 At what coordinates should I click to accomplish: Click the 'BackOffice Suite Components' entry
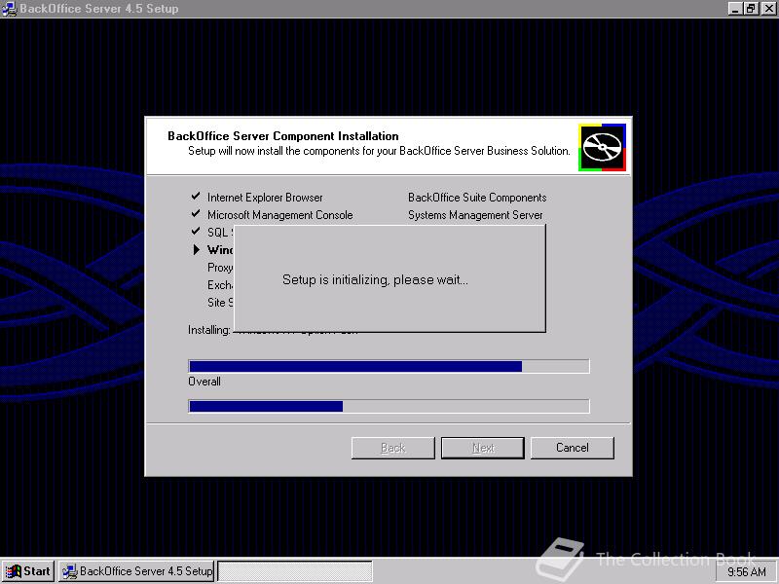pos(477,198)
